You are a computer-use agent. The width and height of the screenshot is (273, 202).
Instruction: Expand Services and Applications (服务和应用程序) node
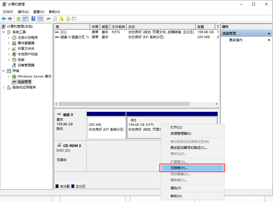pos(4,87)
